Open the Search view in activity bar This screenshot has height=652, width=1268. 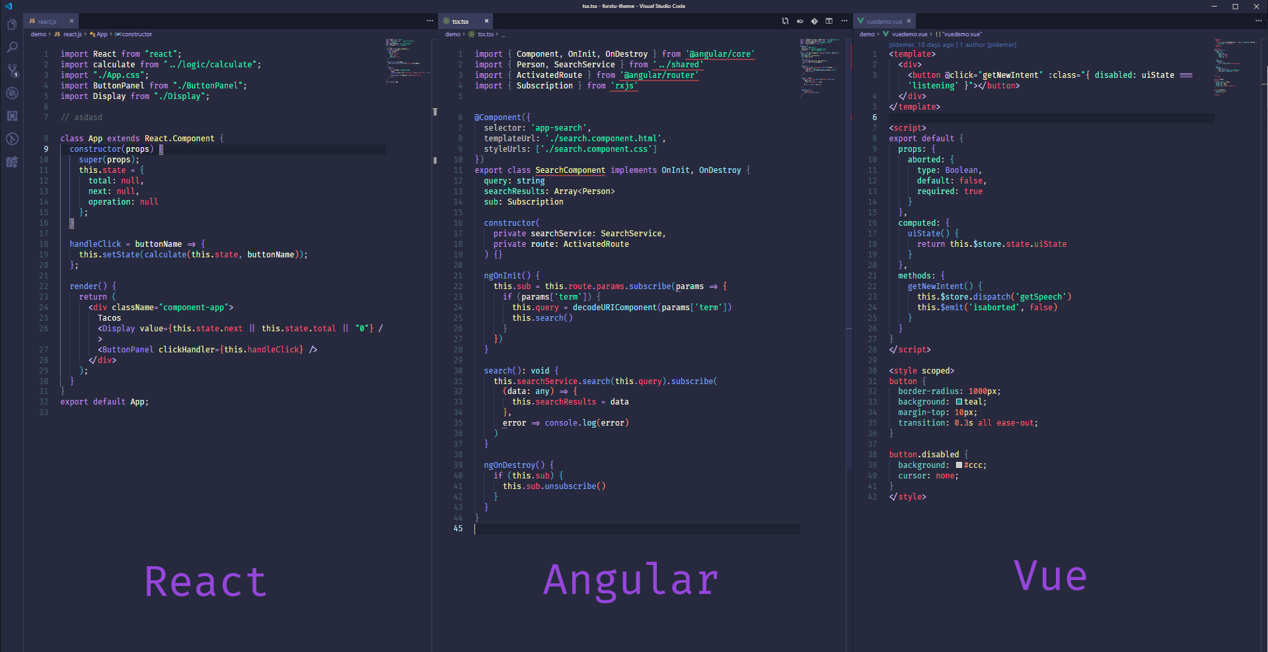coord(12,48)
